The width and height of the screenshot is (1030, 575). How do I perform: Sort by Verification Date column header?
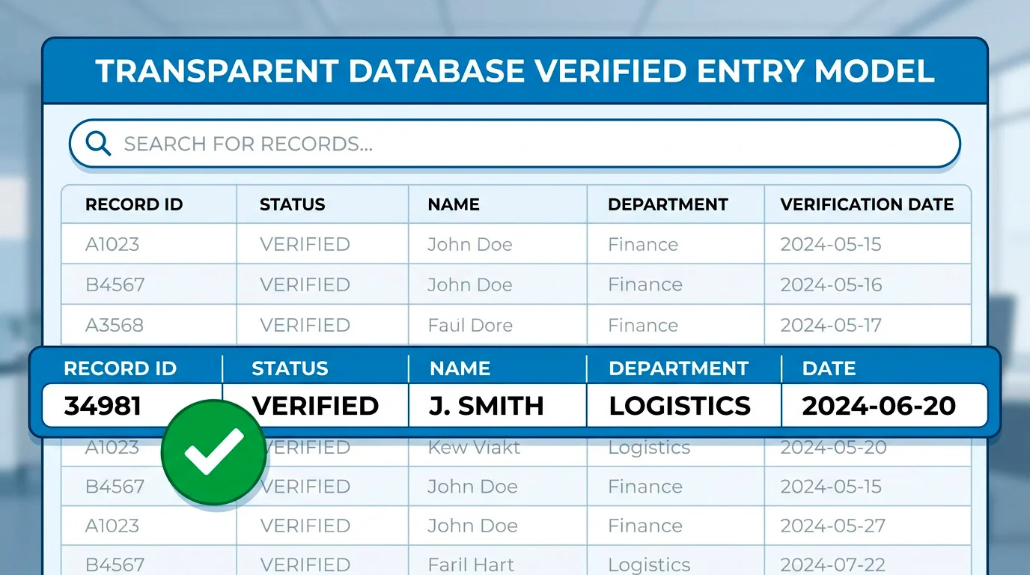point(867,204)
